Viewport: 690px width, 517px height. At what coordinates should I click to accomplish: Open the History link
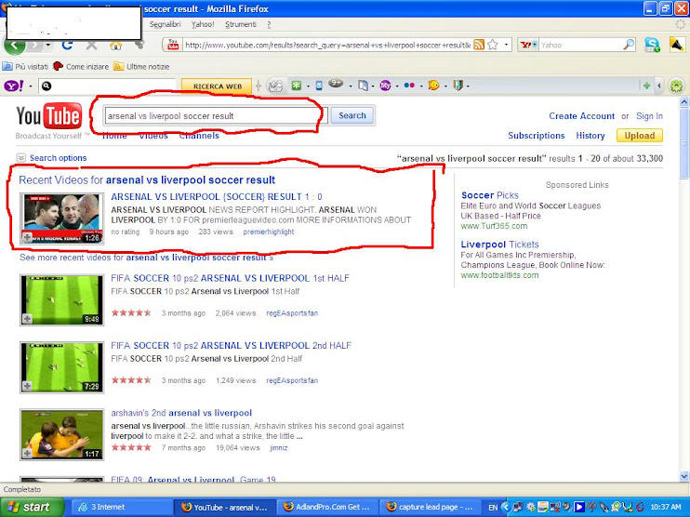590,136
